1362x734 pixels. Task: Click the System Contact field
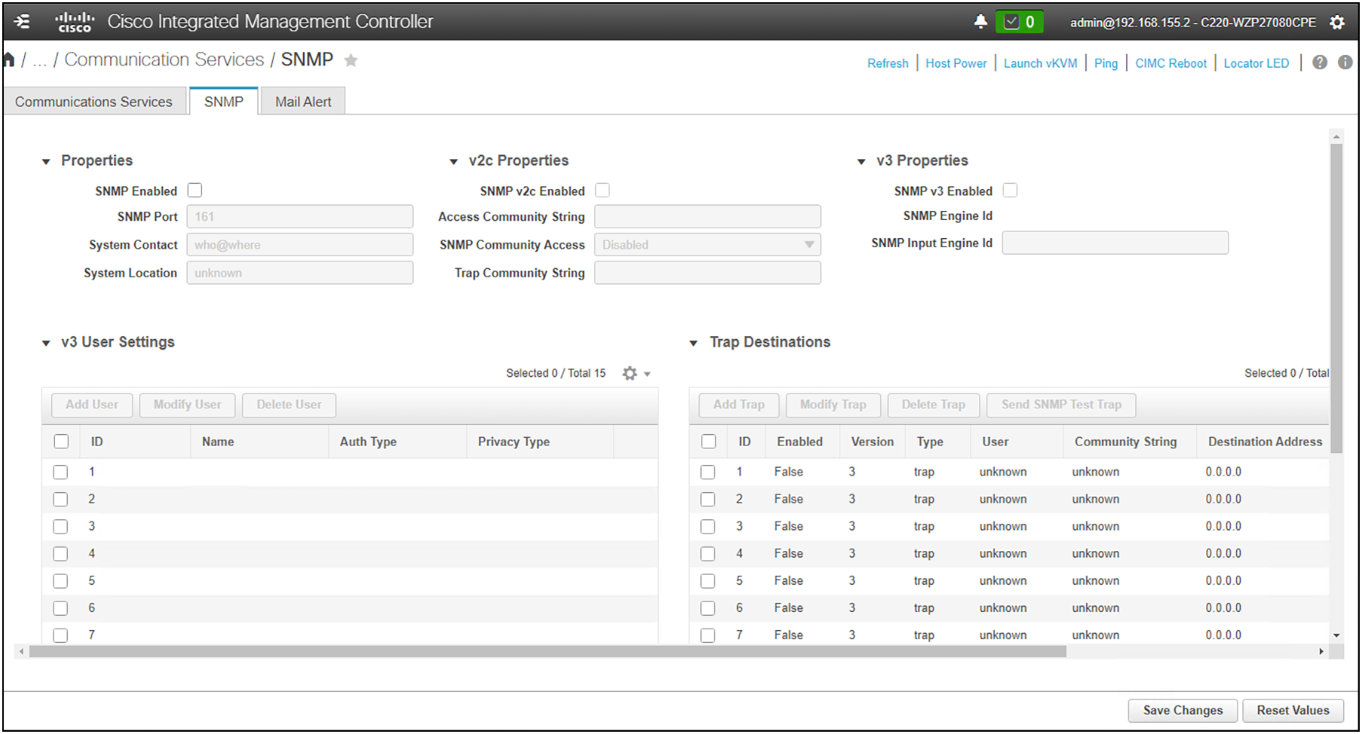(x=300, y=245)
